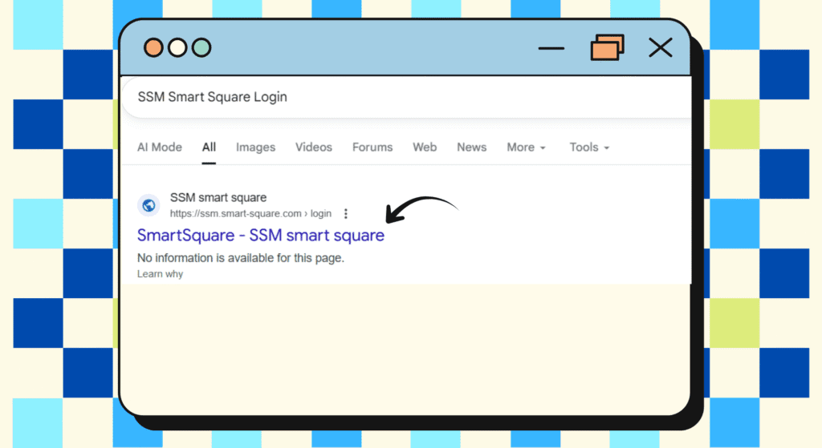The width and height of the screenshot is (822, 448).
Task: Go to the Videos tab
Action: [313, 147]
